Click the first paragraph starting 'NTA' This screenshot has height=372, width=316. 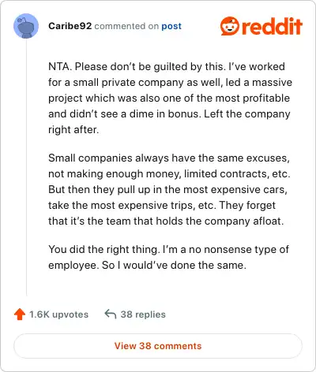(170, 98)
